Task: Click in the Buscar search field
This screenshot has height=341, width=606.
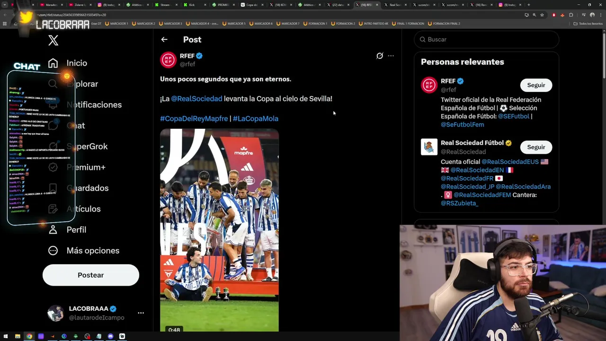Action: point(486,39)
